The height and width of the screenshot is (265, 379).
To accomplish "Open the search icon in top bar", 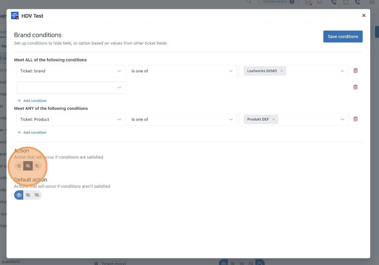I will [249, 2].
